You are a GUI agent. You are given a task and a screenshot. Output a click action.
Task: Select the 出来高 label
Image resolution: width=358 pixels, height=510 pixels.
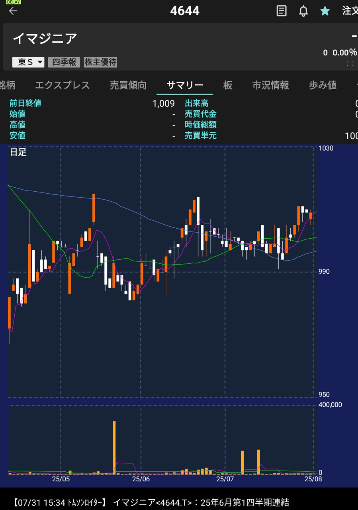(x=197, y=104)
